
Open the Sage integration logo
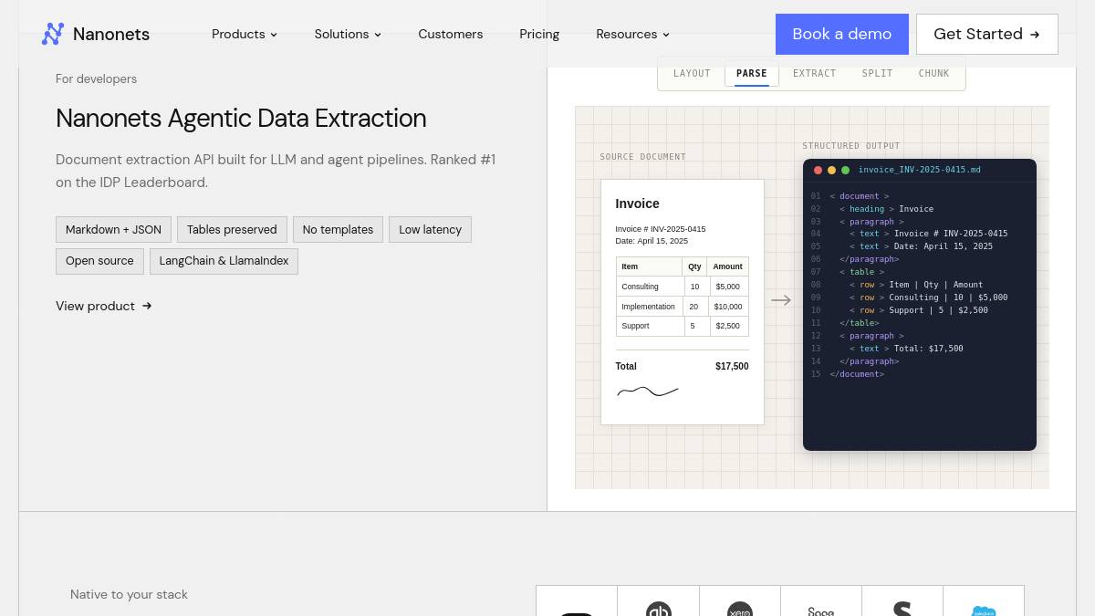[821, 611]
